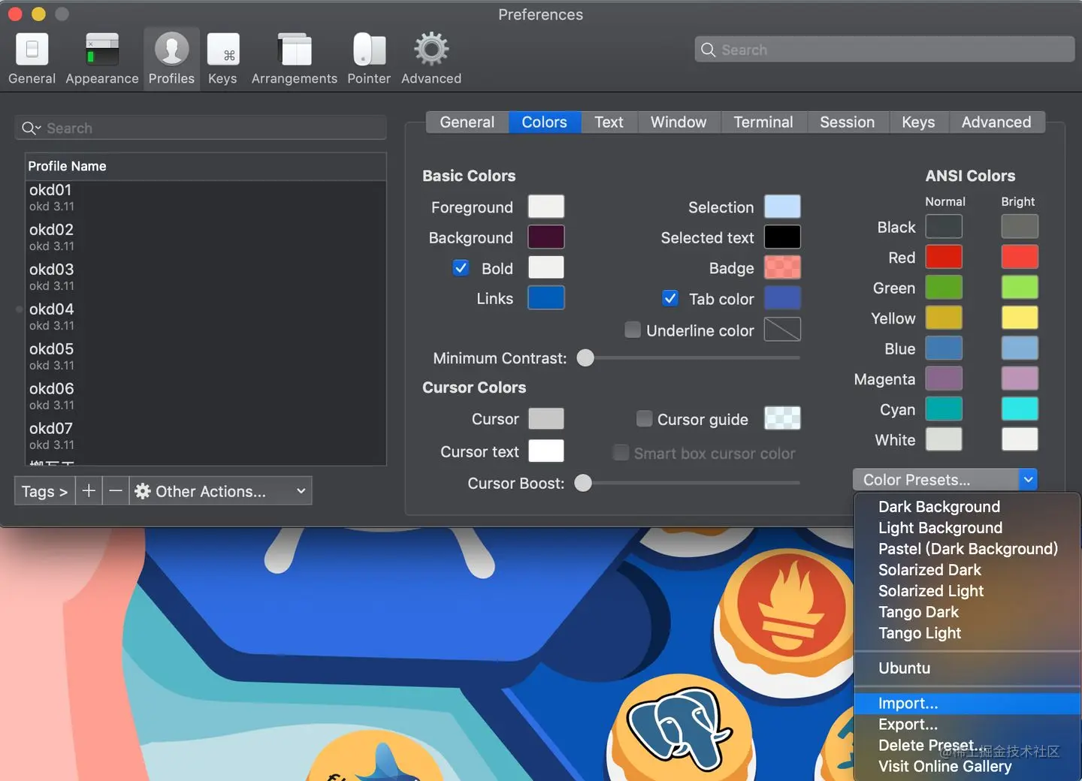The width and height of the screenshot is (1082, 781).
Task: Click the plus button to add profile
Action: pos(89,491)
